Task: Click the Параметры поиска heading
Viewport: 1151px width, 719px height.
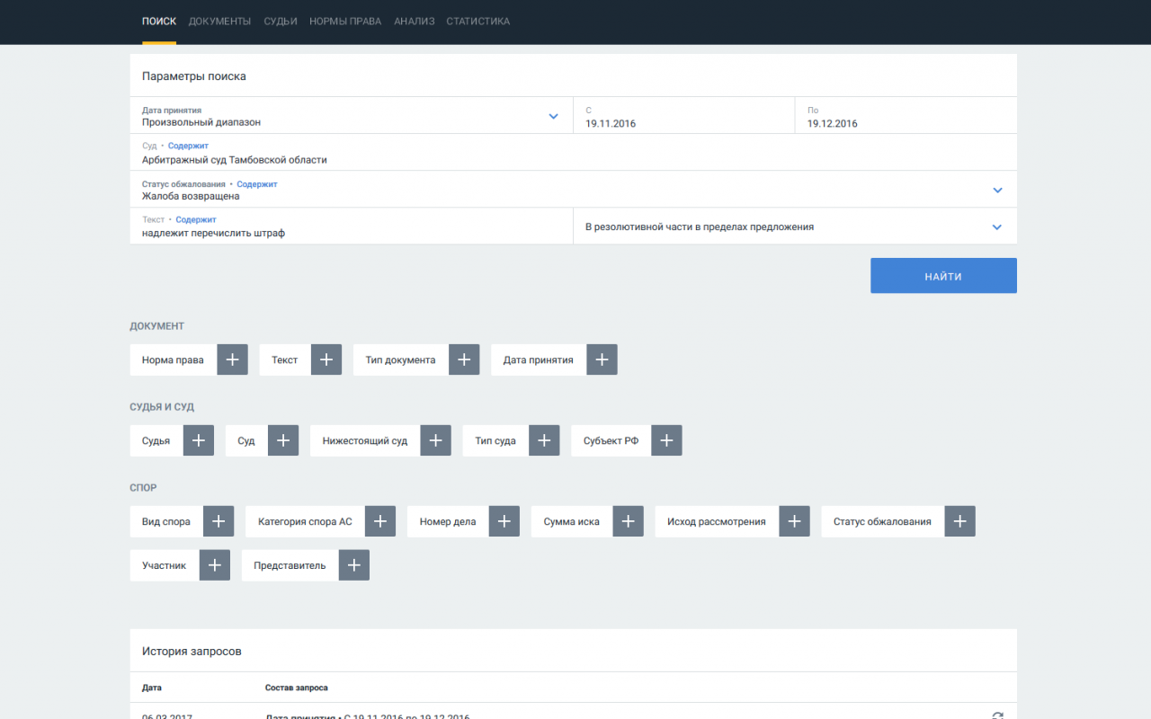Action: 194,76
